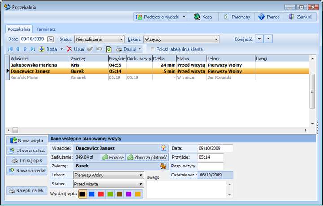323x206 pixels.
Task: Open Podręczne wydatki button
Action: 158,17
